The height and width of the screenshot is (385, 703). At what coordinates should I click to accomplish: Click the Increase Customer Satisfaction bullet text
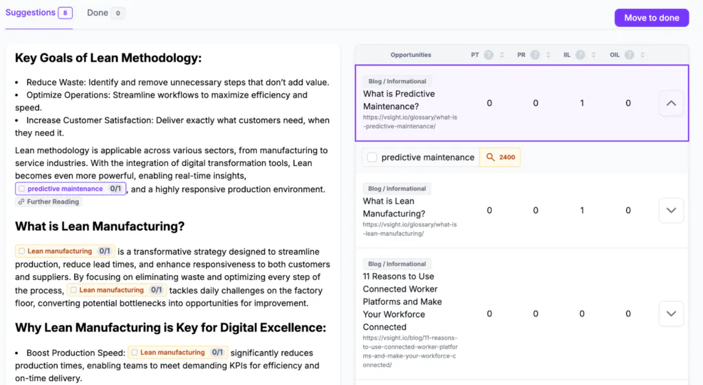(x=172, y=126)
